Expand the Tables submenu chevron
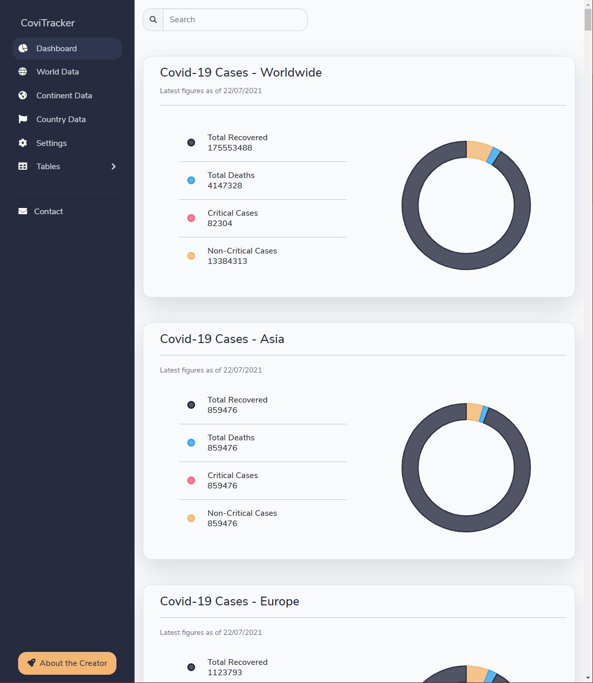Viewport: 593px width, 683px height. point(113,166)
